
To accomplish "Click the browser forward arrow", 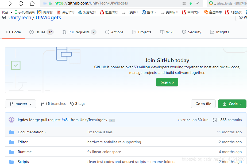I will point(10,3).
